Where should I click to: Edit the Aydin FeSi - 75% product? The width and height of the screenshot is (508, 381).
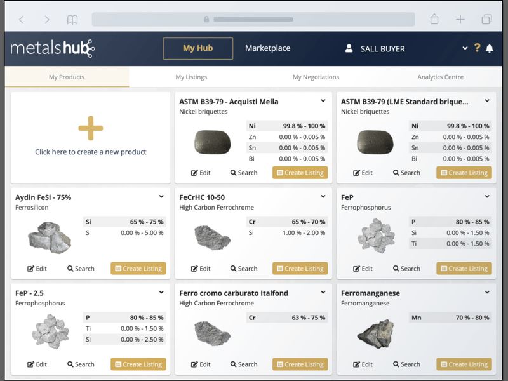coord(37,269)
